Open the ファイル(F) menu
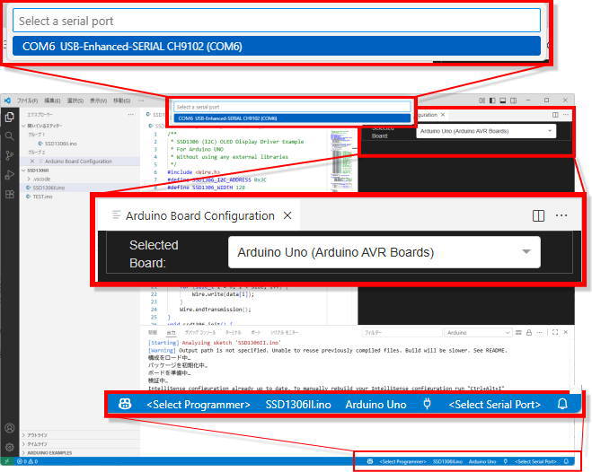 click(28, 101)
